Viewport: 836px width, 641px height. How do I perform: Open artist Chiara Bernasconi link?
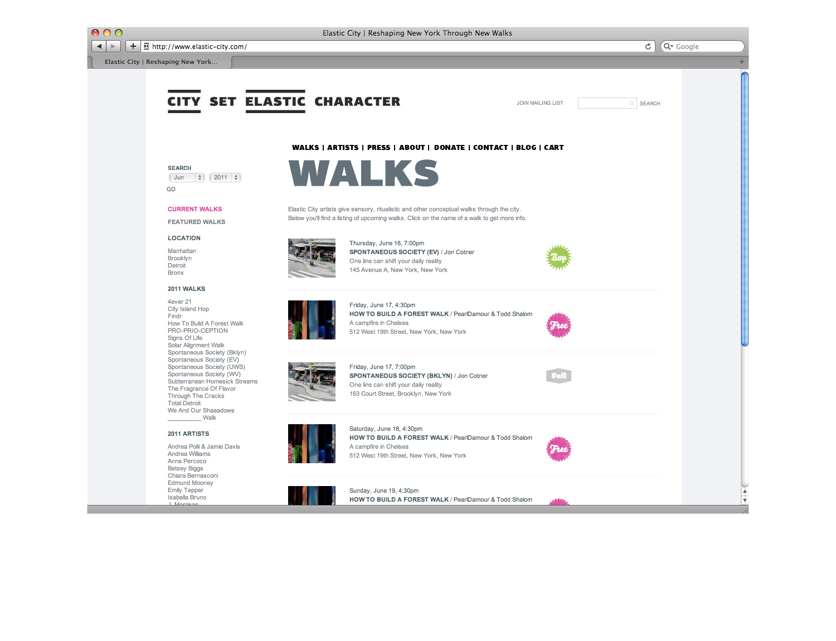click(193, 475)
